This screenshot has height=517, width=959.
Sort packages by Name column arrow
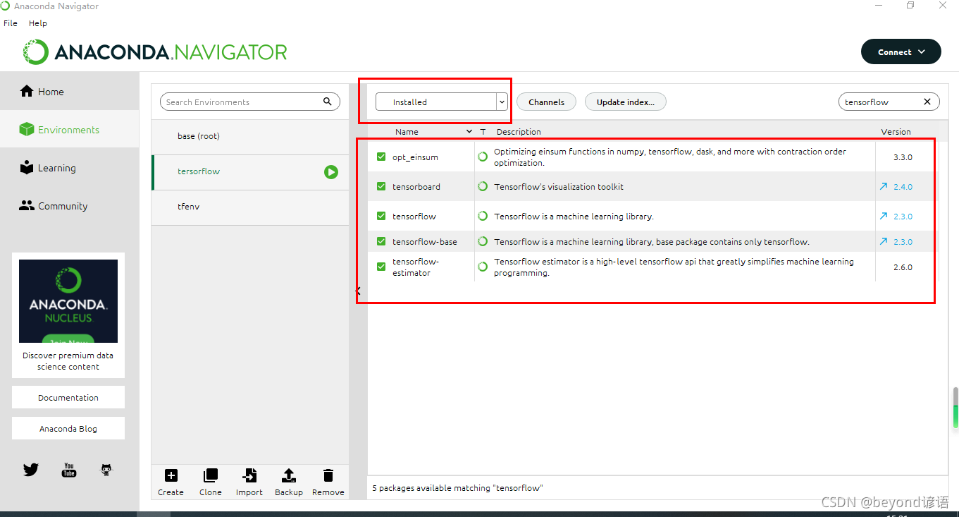[469, 132]
